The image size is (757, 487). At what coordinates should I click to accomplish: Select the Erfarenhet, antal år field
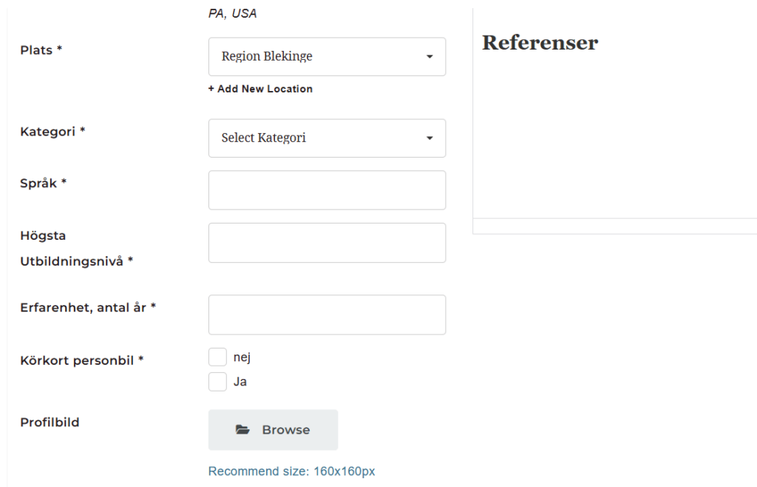[x=327, y=315]
